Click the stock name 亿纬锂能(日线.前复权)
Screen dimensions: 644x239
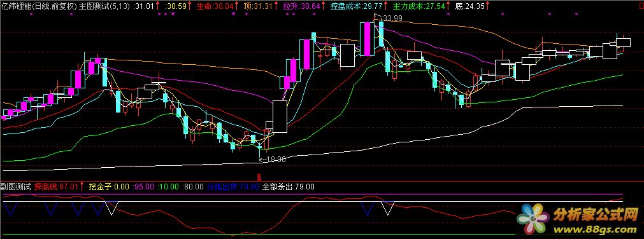pyautogui.click(x=39, y=6)
